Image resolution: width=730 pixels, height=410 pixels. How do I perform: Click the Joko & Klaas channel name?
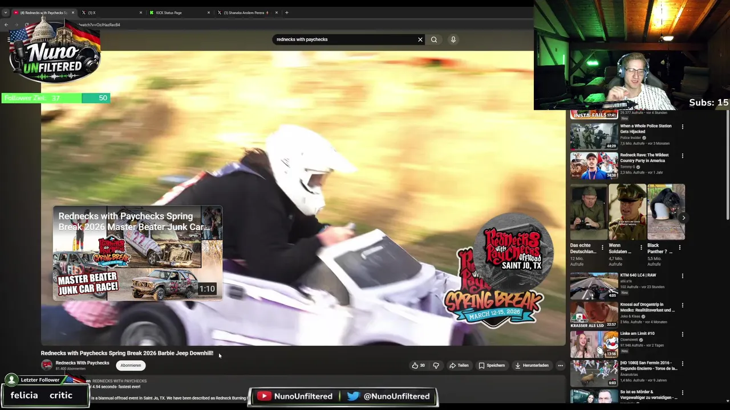tap(631, 317)
